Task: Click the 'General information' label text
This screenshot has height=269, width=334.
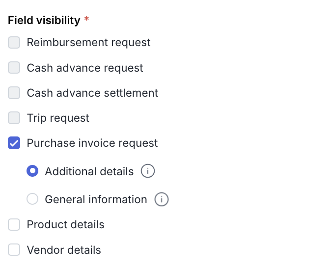Action: click(96, 199)
